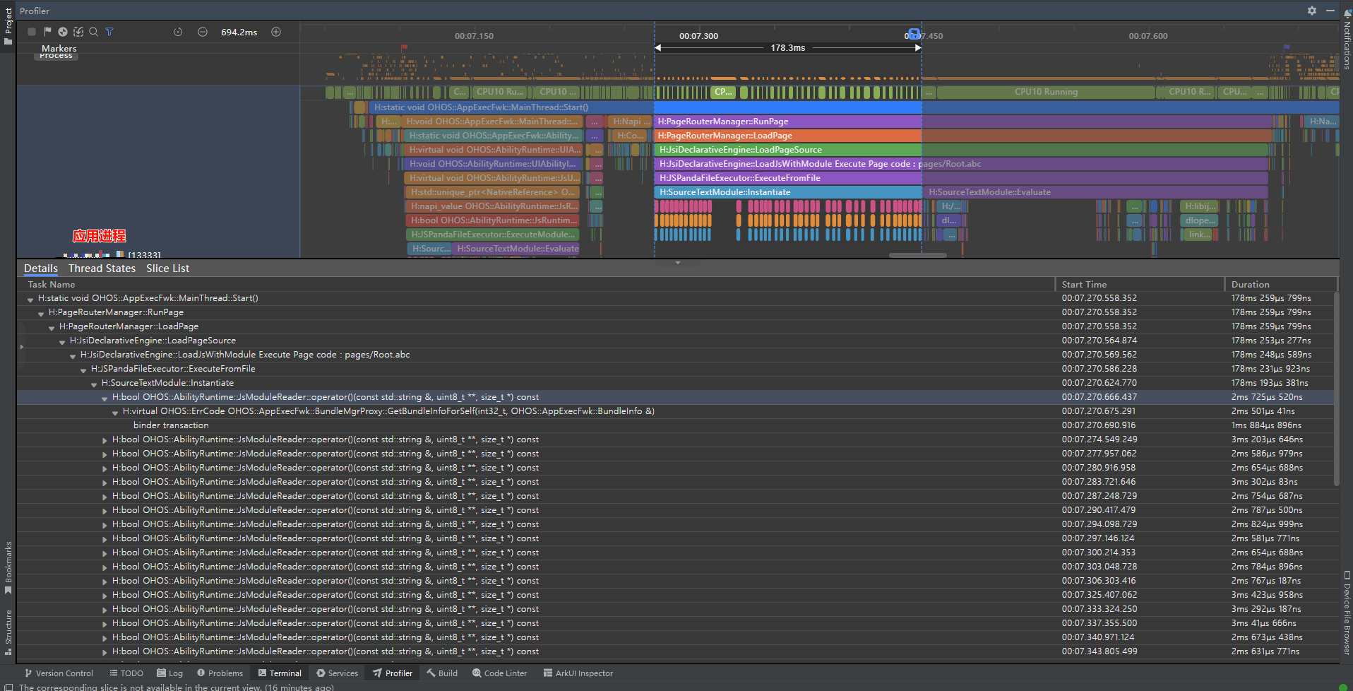1353x691 pixels.
Task: Zoom out the timeline with minus icon
Action: (203, 32)
